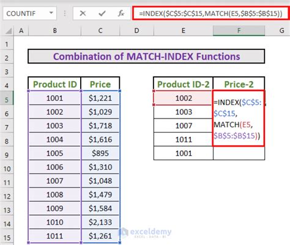Select Product ID cell 1007 in column B
The image size is (290, 245).
(x=54, y=181)
